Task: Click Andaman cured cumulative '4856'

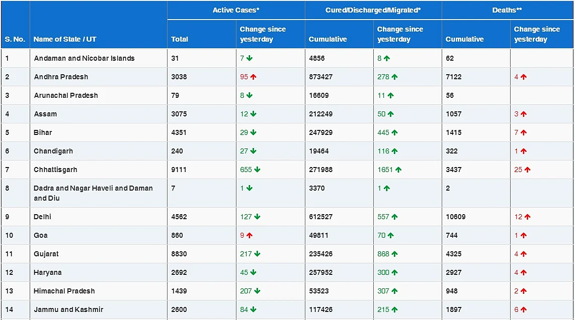Action: [317, 58]
